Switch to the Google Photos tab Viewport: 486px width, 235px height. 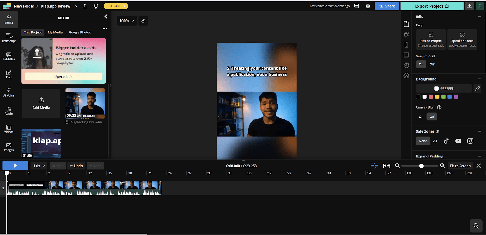(x=80, y=32)
